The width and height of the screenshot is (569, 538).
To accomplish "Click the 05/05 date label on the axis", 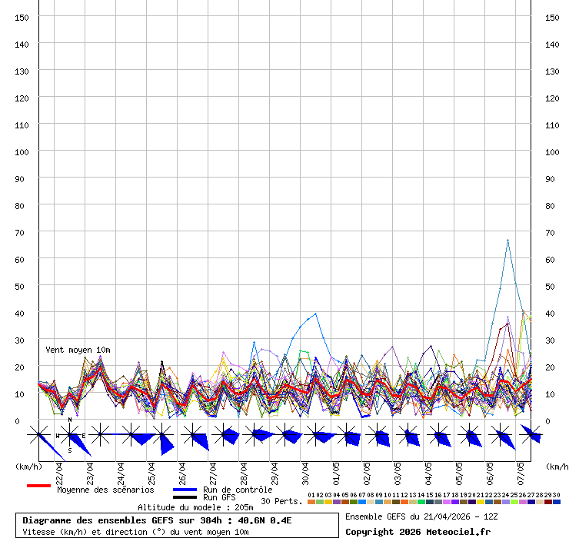I will click(x=459, y=470).
